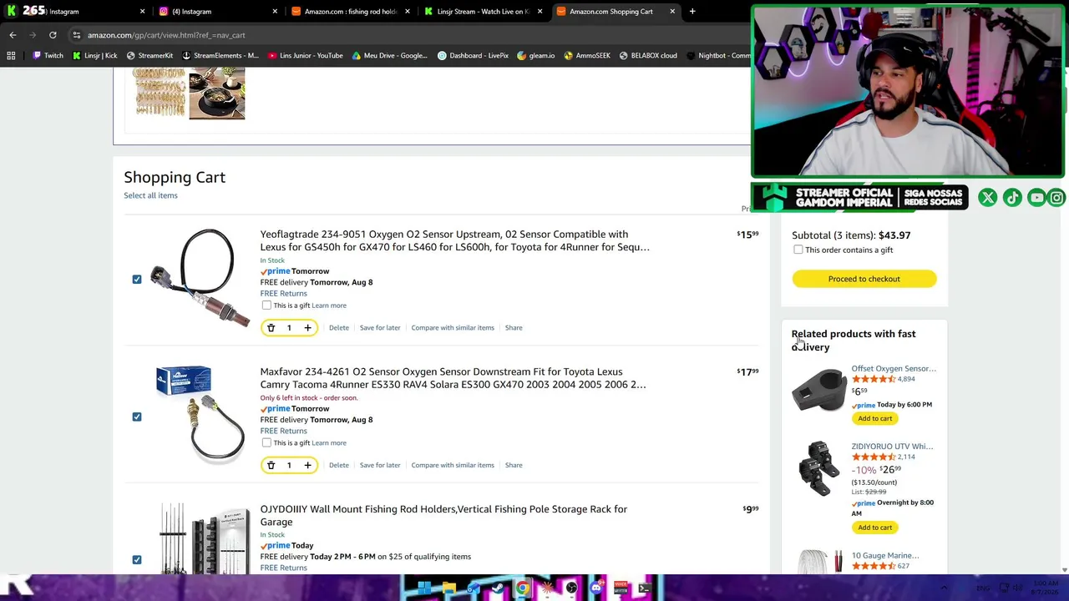Image resolution: width=1069 pixels, height=601 pixels.
Task: Uncheck the OJYDOIIIY fishing rod holder checkbox
Action: coord(137,559)
